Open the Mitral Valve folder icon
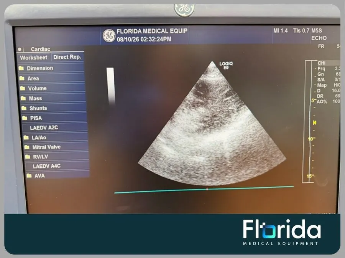Image resolution: width=345 pixels, height=258 pixels. point(27,147)
